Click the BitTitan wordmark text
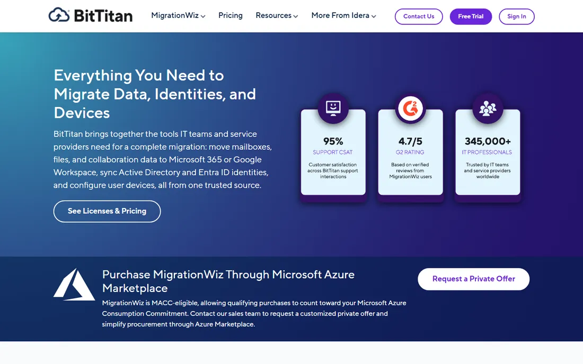Image resolution: width=583 pixels, height=364 pixels. pos(103,16)
